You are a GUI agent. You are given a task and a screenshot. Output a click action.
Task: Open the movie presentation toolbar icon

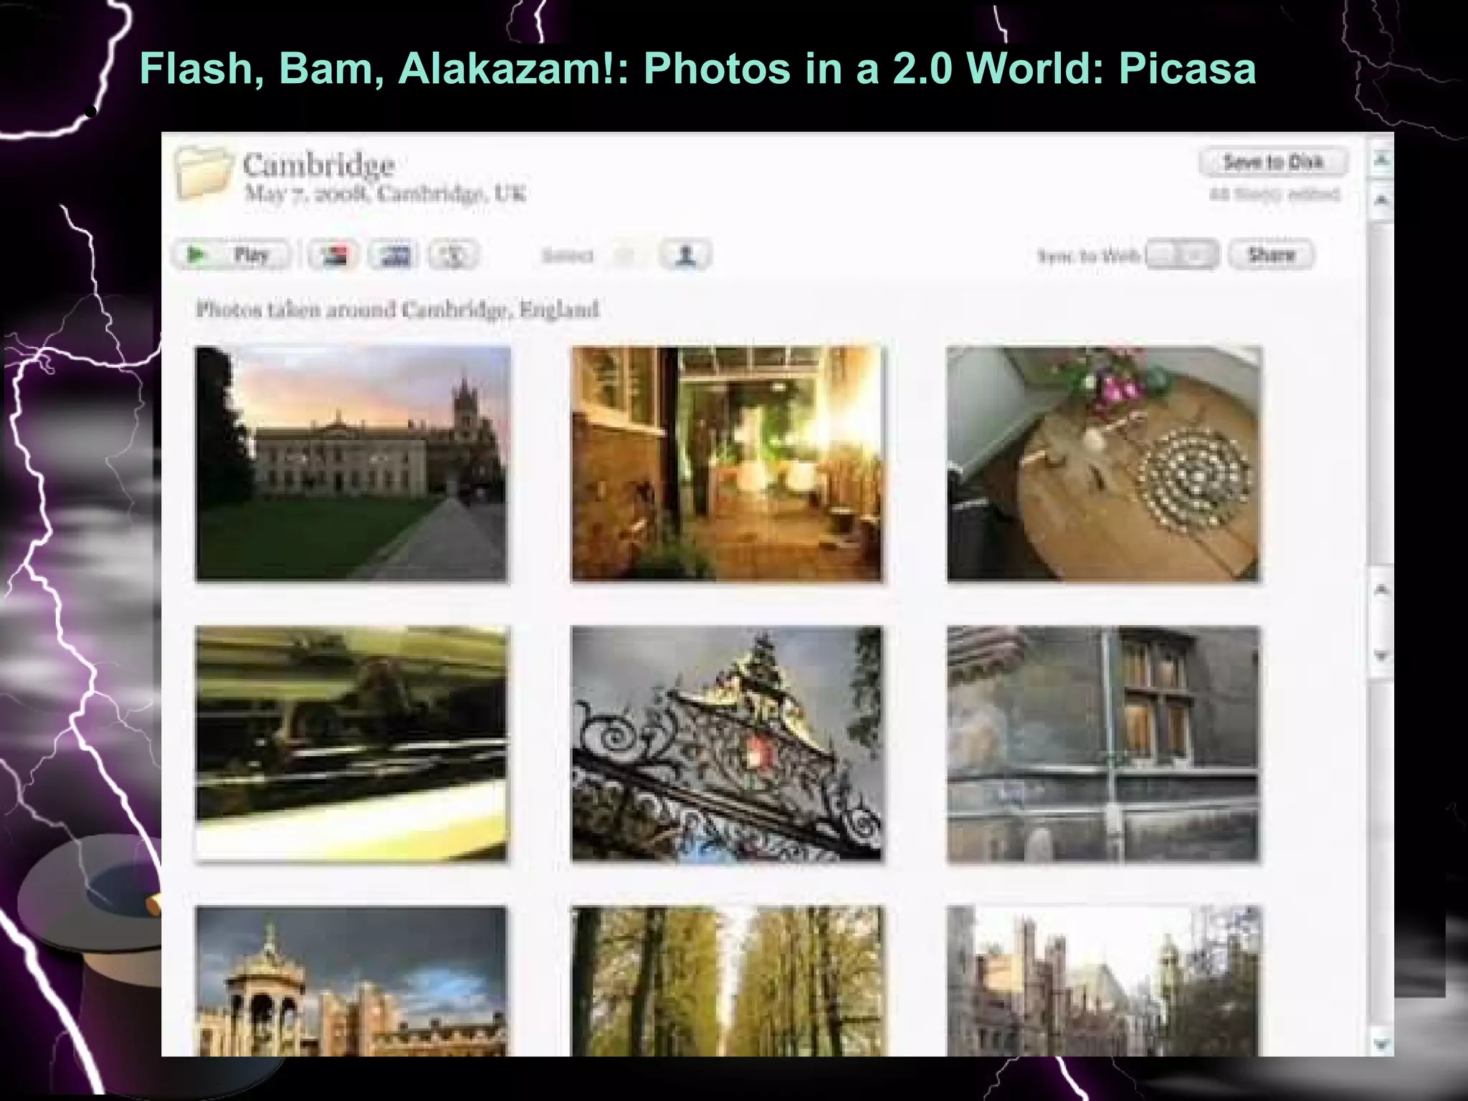(x=394, y=255)
